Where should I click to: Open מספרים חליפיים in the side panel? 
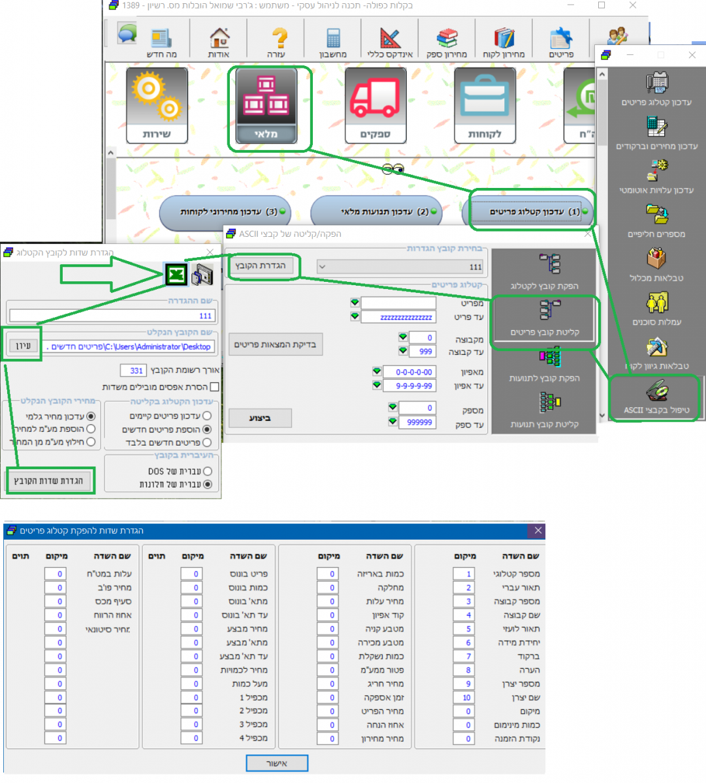pyautogui.click(x=656, y=221)
